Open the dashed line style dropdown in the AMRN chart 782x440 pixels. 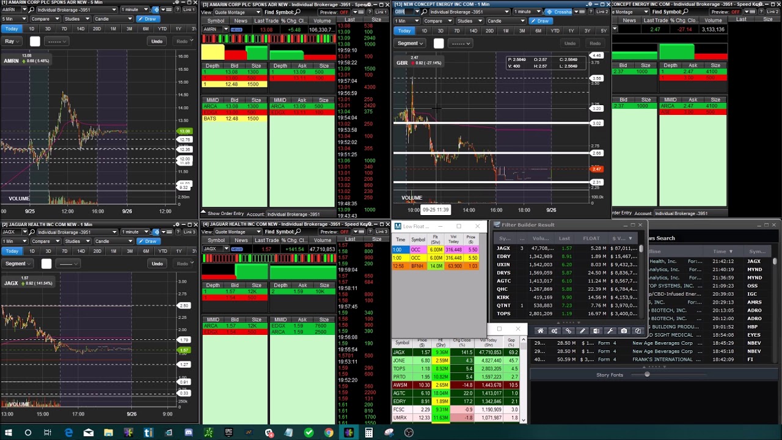[56, 41]
